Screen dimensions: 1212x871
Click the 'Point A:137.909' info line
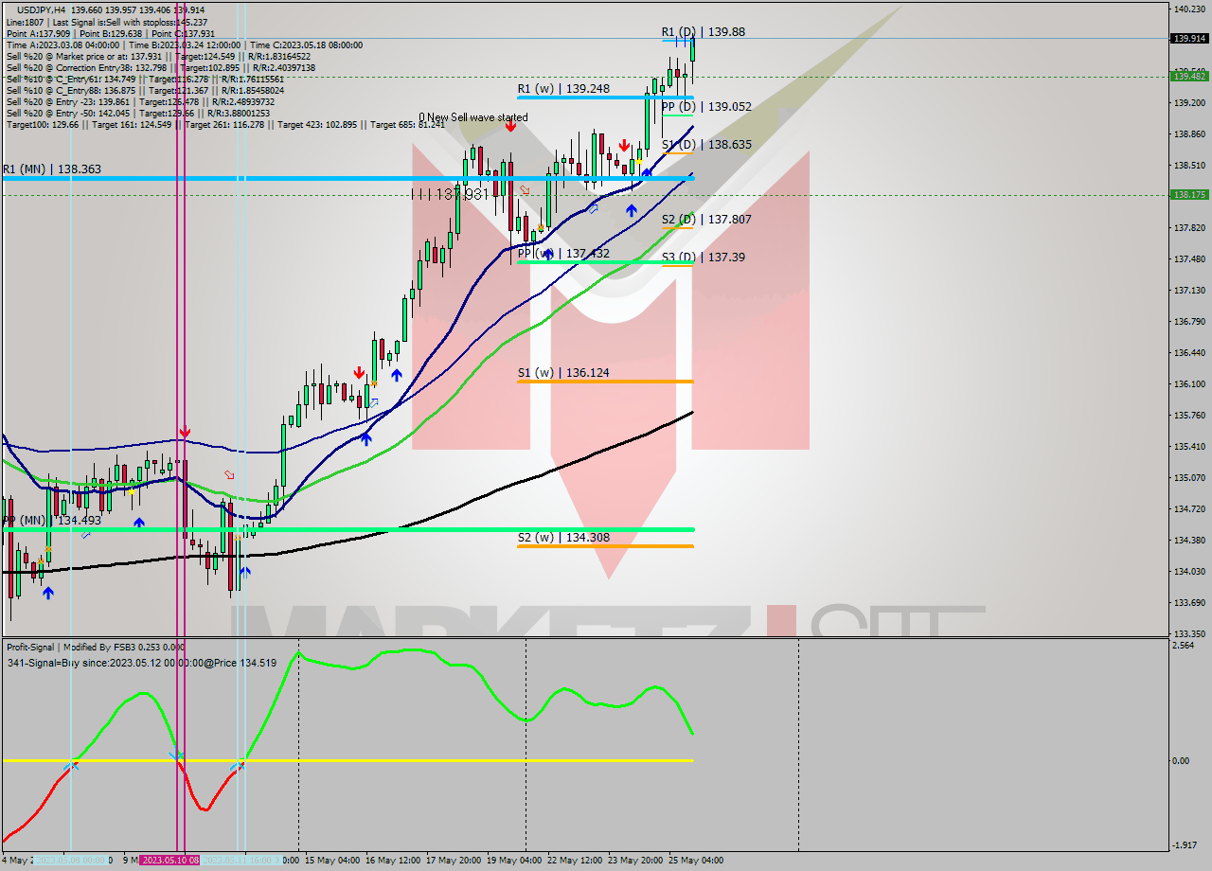(x=111, y=33)
